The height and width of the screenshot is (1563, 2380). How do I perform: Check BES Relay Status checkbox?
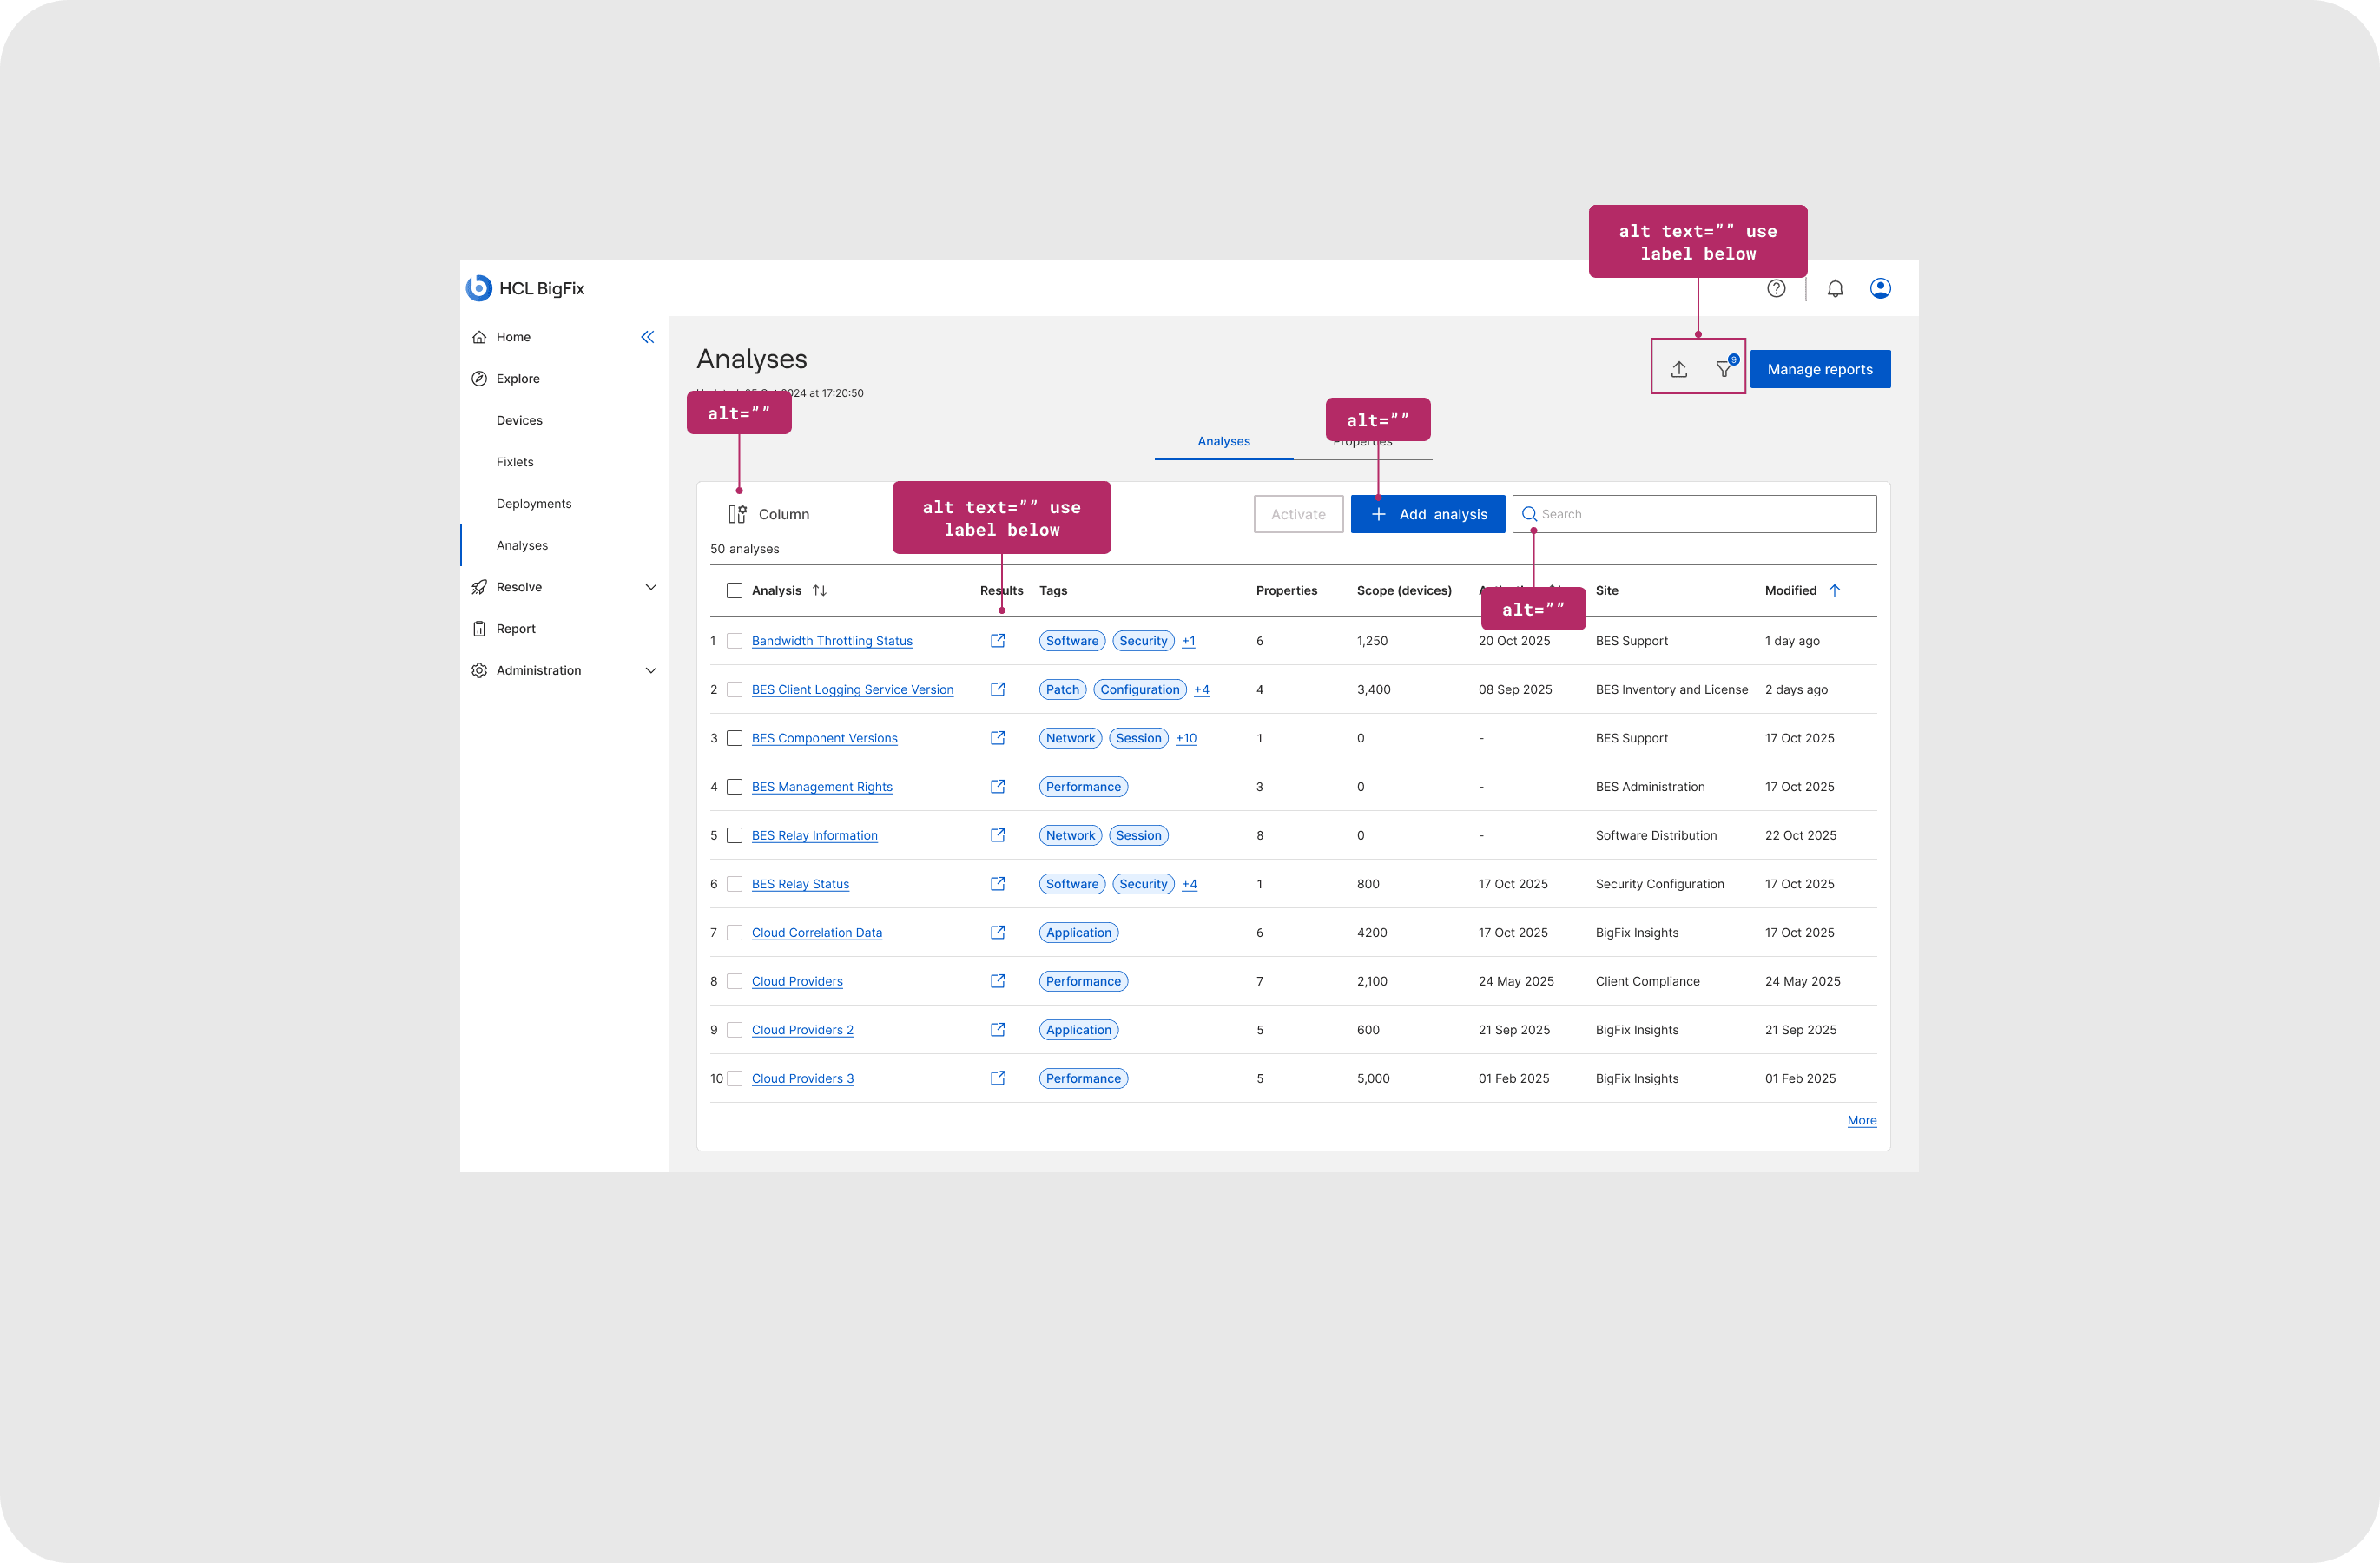pos(734,884)
